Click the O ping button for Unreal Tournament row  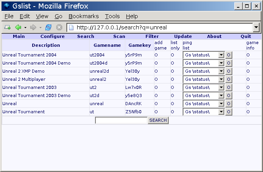pyautogui.click(x=229, y=112)
